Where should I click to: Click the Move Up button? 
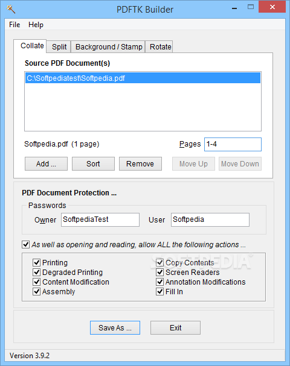[193, 163]
